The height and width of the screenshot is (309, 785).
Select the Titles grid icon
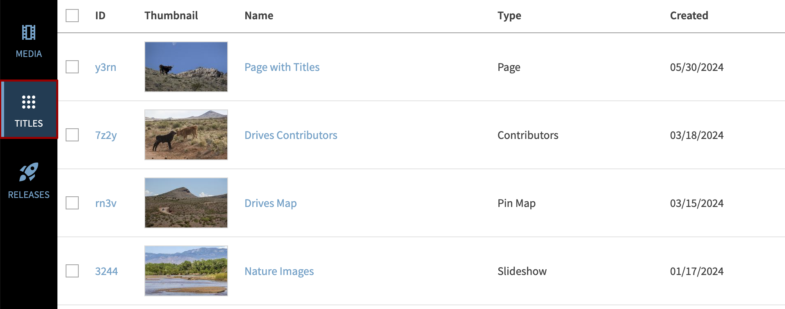coord(29,102)
